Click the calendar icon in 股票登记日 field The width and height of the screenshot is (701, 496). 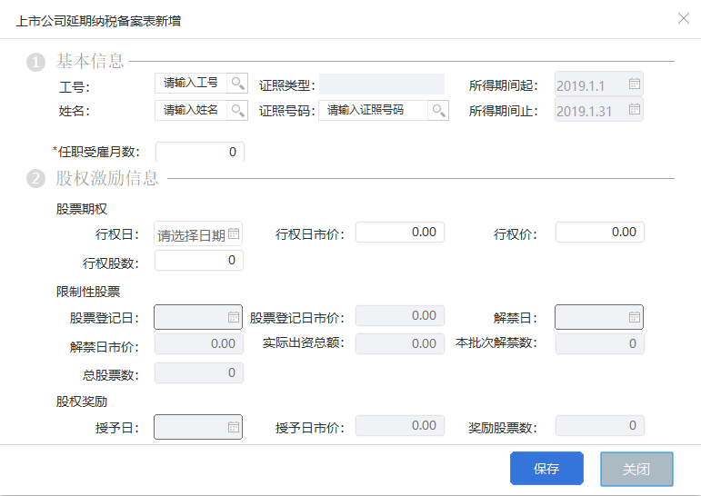[x=234, y=317]
